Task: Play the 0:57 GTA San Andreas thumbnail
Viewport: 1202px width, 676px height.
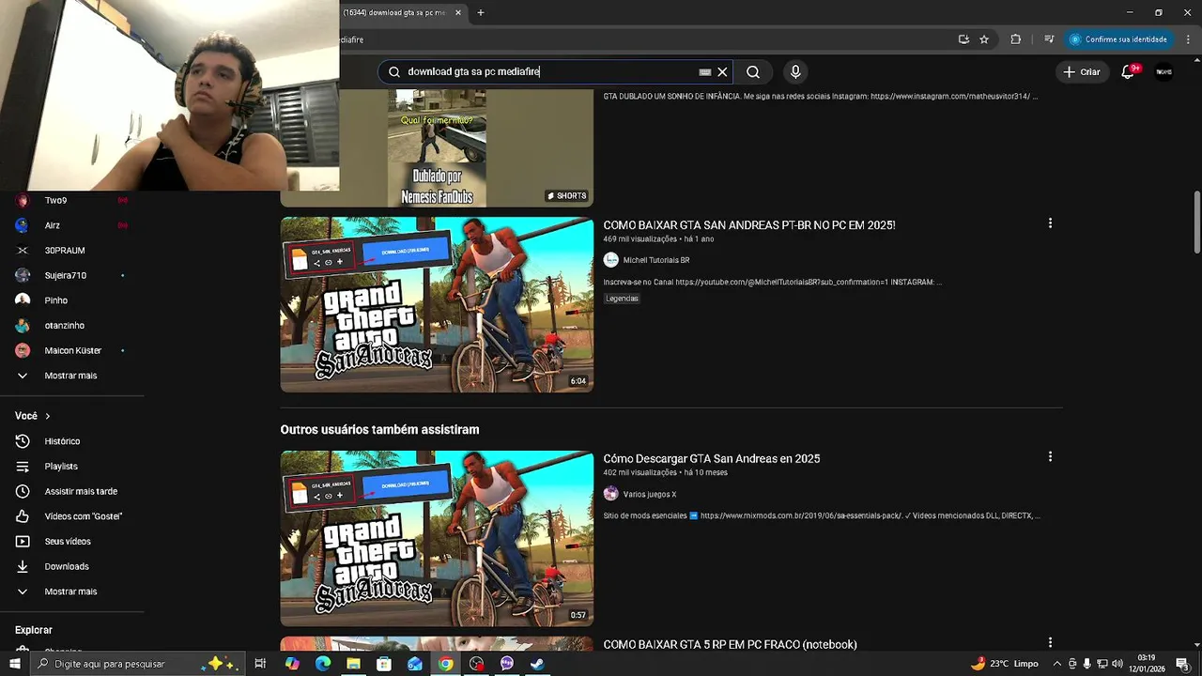Action: pos(437,539)
